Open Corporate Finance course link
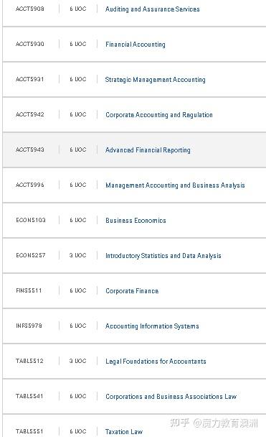 coord(132,291)
